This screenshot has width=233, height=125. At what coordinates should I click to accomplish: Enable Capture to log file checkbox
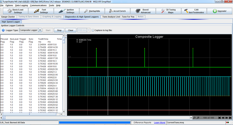(93, 30)
